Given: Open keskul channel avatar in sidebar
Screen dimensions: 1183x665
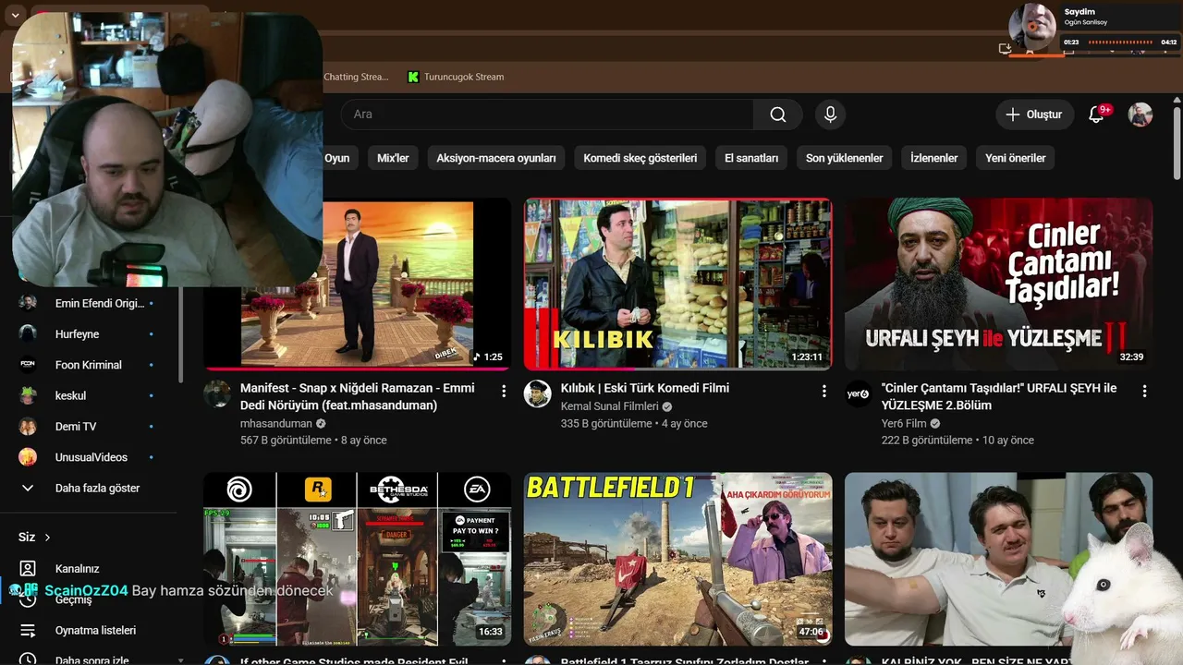Looking at the screenshot, I should (x=28, y=395).
